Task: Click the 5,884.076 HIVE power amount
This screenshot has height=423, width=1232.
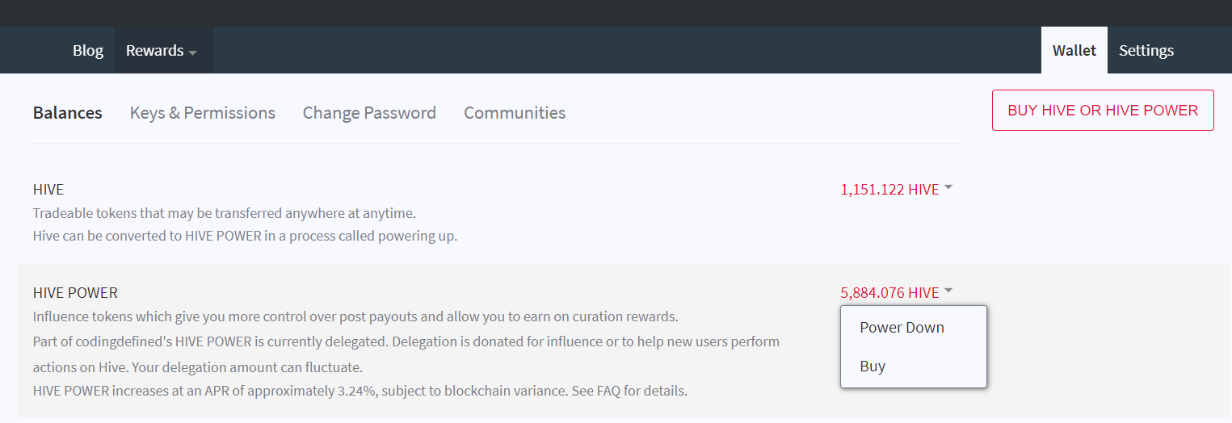Action: pos(889,293)
